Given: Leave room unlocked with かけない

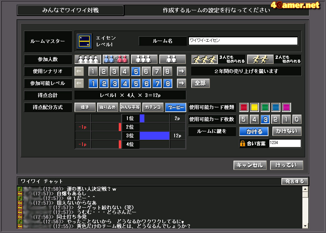Looking at the screenshot, I should [x=287, y=131].
